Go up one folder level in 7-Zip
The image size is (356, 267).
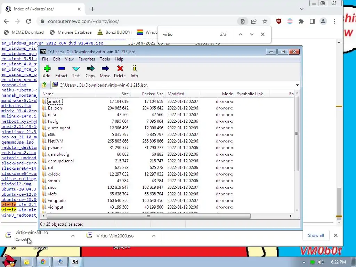click(x=44, y=85)
